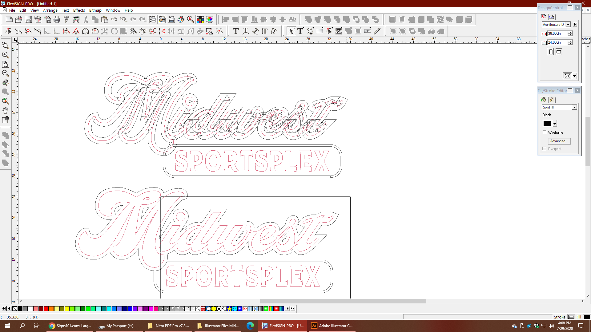Select the Selection arrow tool
The image size is (591, 332).
click(x=291, y=31)
